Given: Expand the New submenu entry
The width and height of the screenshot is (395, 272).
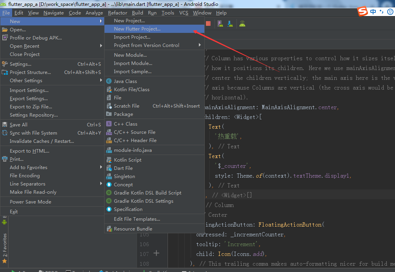Looking at the screenshot, I should pos(52,22).
